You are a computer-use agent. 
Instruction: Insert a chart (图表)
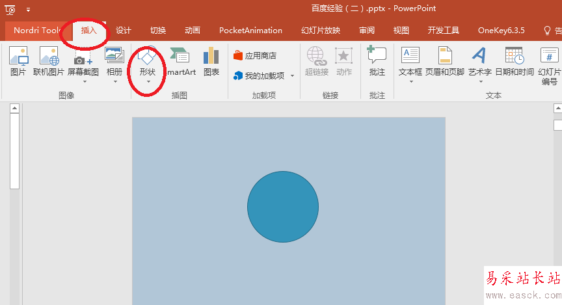tap(211, 61)
